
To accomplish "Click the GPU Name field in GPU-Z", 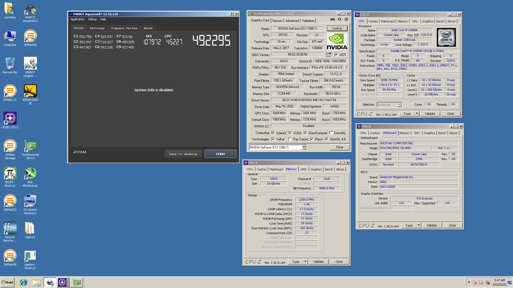I will pyautogui.click(x=298, y=29).
